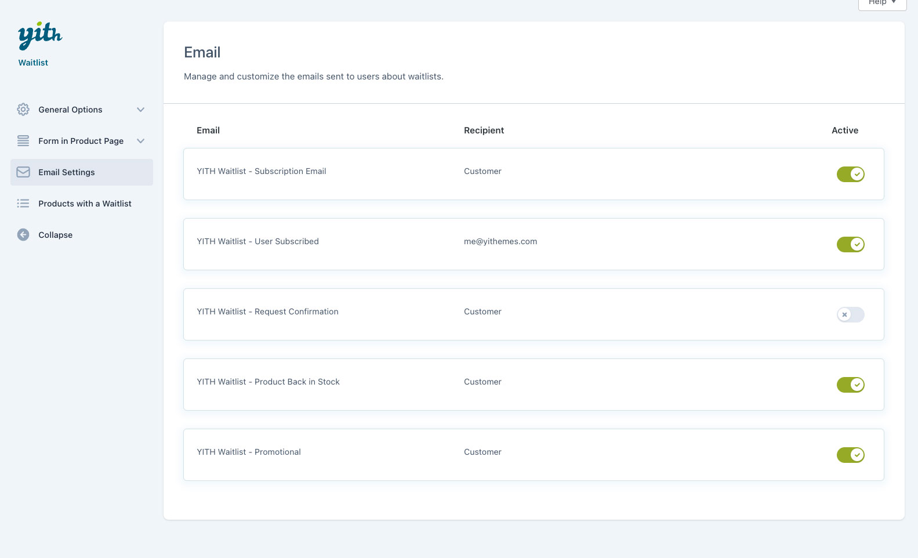This screenshot has width=918, height=558.
Task: Select the Product Back in Stock email title
Action: (x=268, y=382)
